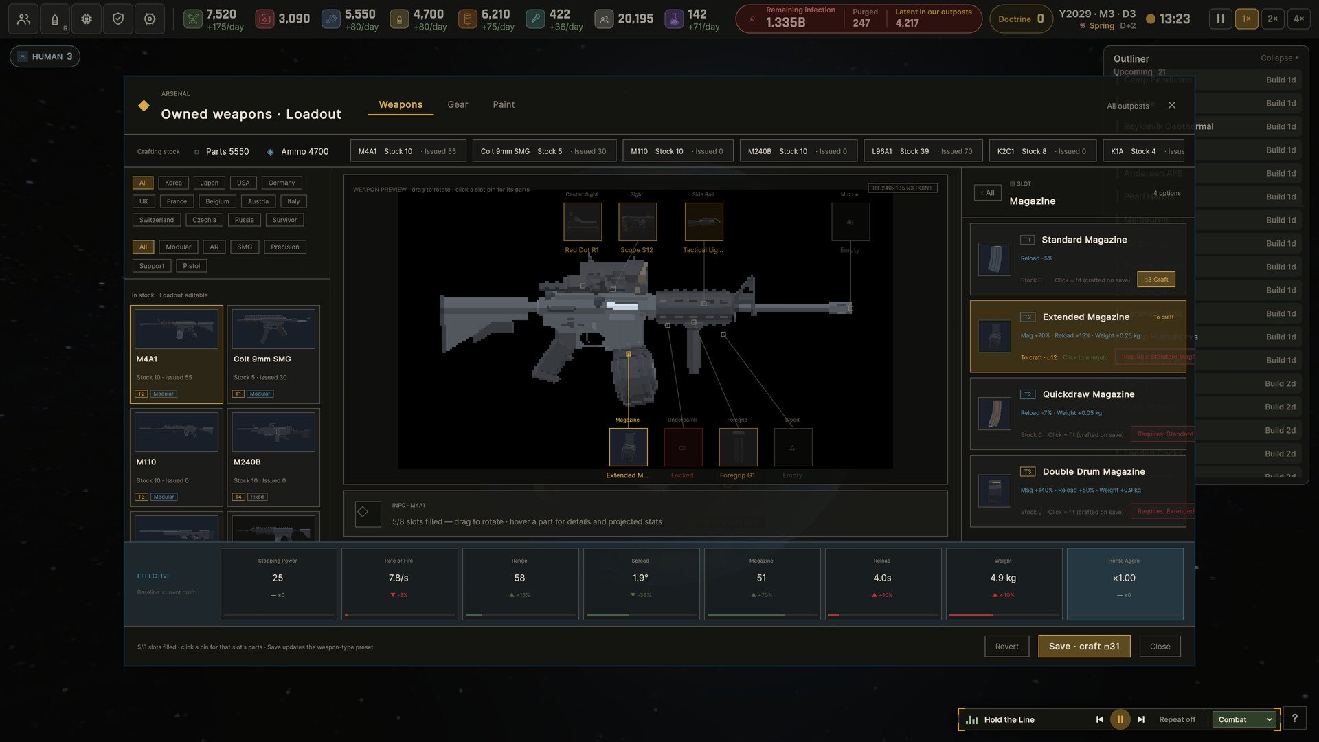The height and width of the screenshot is (742, 1319).
Task: Switch to the Gear tab
Action: (458, 104)
